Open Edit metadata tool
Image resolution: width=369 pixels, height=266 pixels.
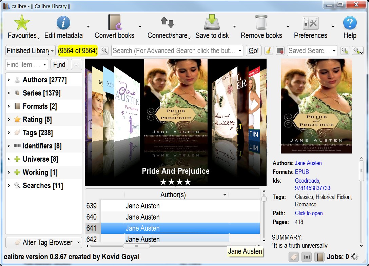point(63,23)
